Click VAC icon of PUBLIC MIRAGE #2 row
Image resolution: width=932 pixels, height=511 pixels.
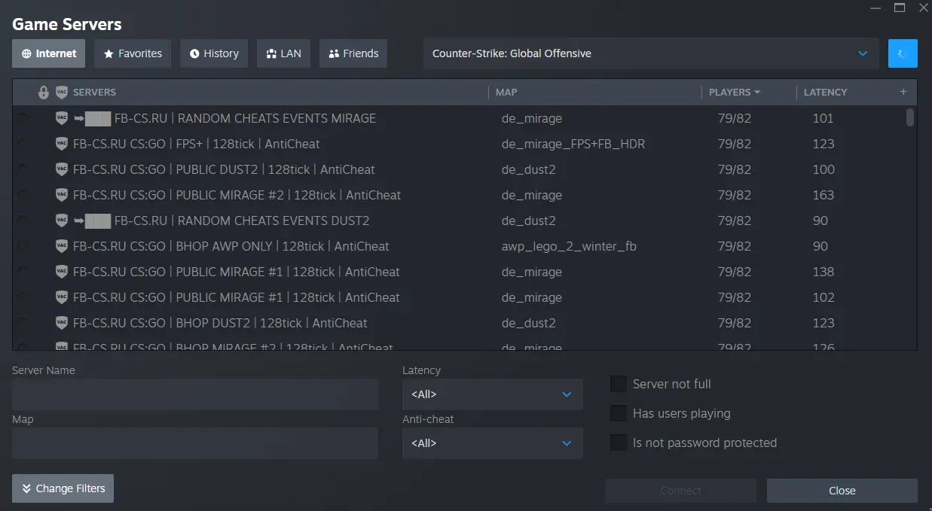pos(62,195)
